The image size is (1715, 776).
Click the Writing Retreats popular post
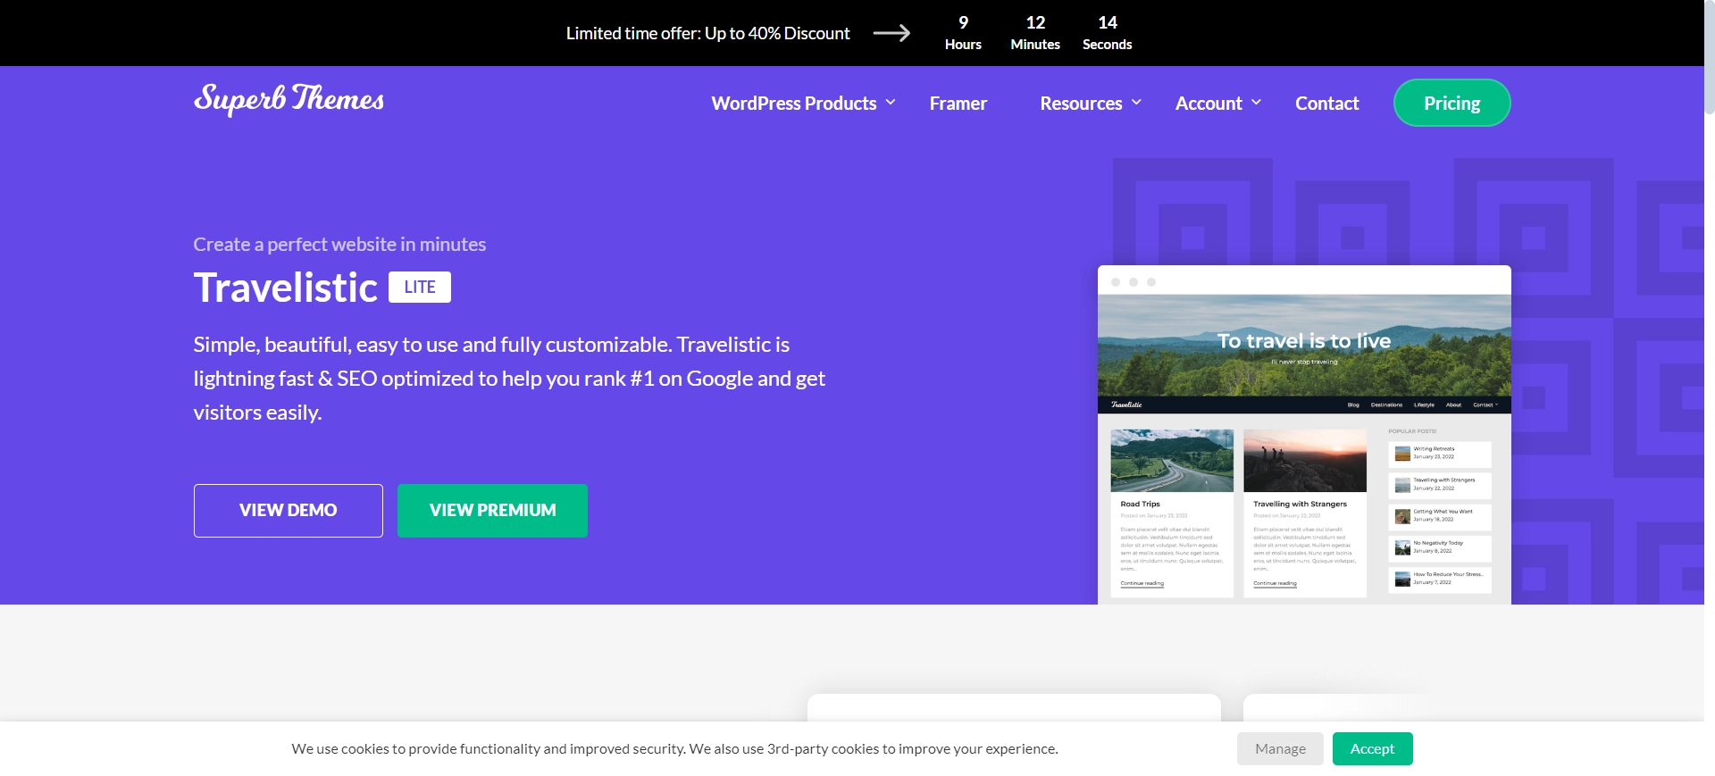click(x=1439, y=454)
